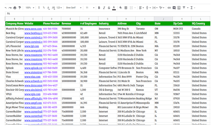215x129 pixels.
Task: Select the zip code 84036 cell
Action: point(182,90)
